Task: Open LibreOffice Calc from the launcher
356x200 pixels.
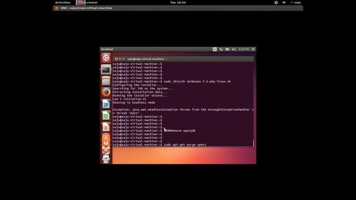Action: tap(106, 116)
